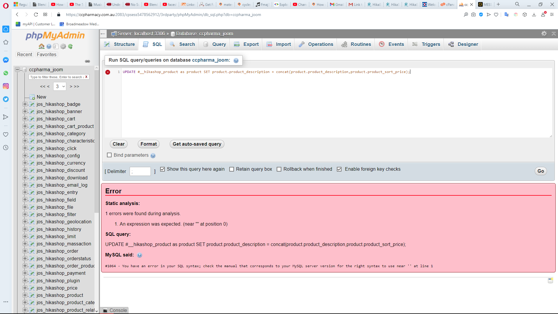
Task: Open page settings gear in top bar
Action: (544, 34)
